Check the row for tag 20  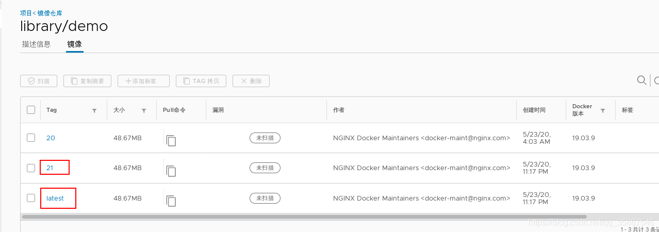pos(31,138)
